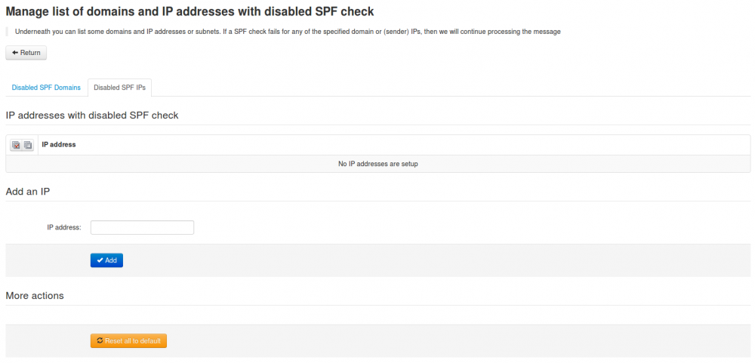Focus the IP address text field
Screen dimensions: 755x363
[142, 227]
